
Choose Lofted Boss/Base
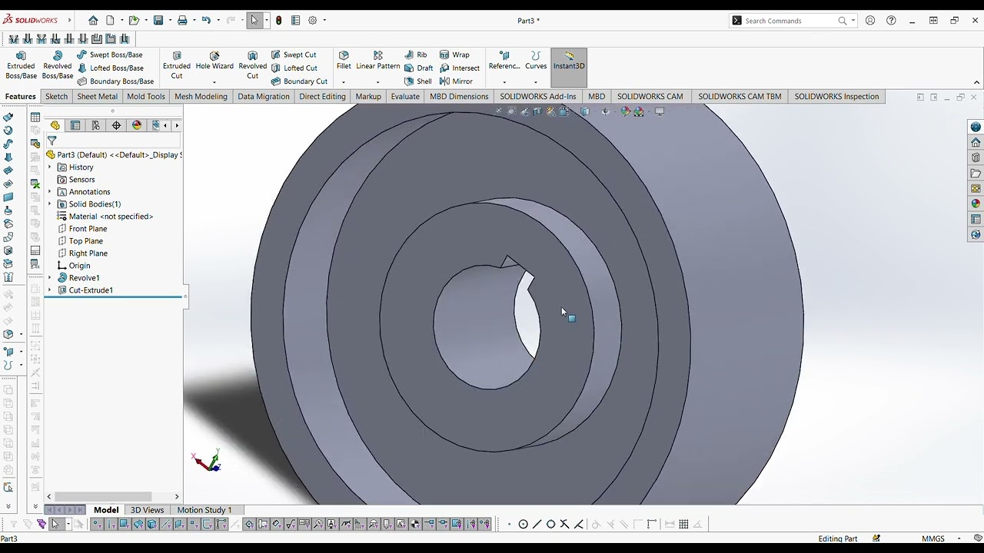tap(109, 68)
